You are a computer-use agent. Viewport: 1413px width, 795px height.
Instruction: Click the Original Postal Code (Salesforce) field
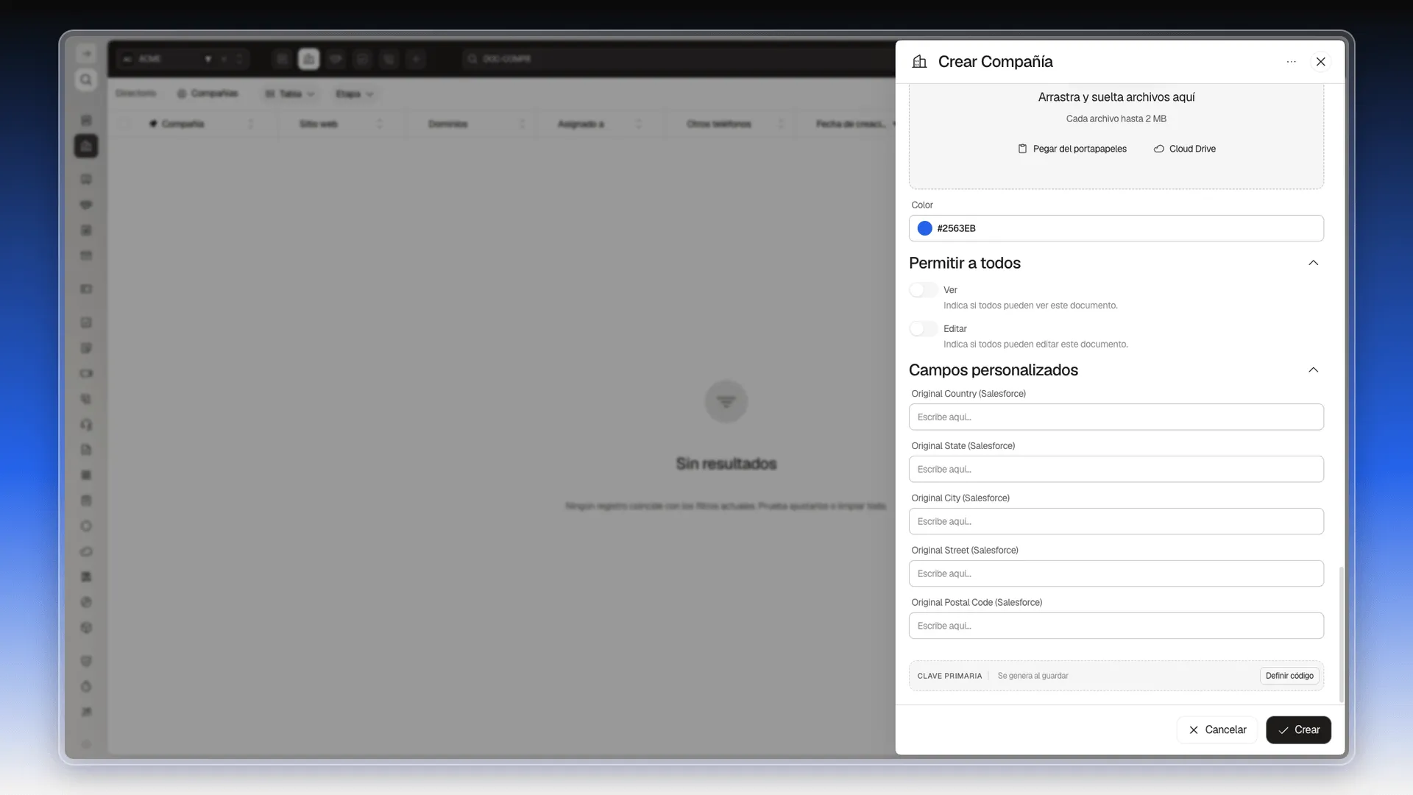click(1116, 626)
